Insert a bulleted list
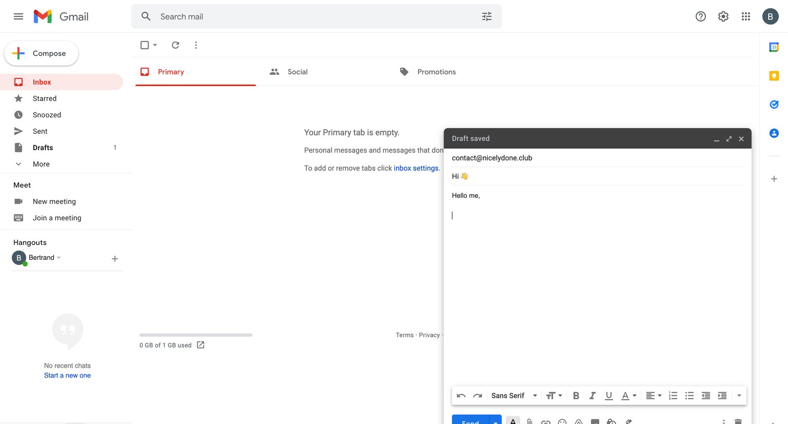 point(689,396)
